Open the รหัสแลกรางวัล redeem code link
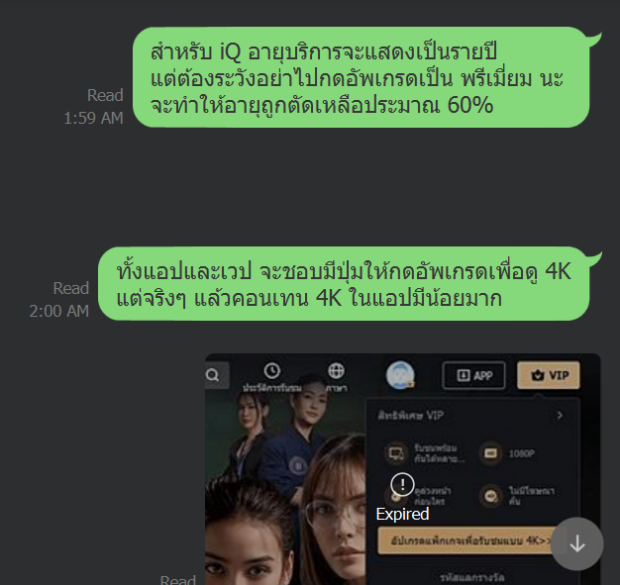This screenshot has width=620, height=585. [x=471, y=577]
